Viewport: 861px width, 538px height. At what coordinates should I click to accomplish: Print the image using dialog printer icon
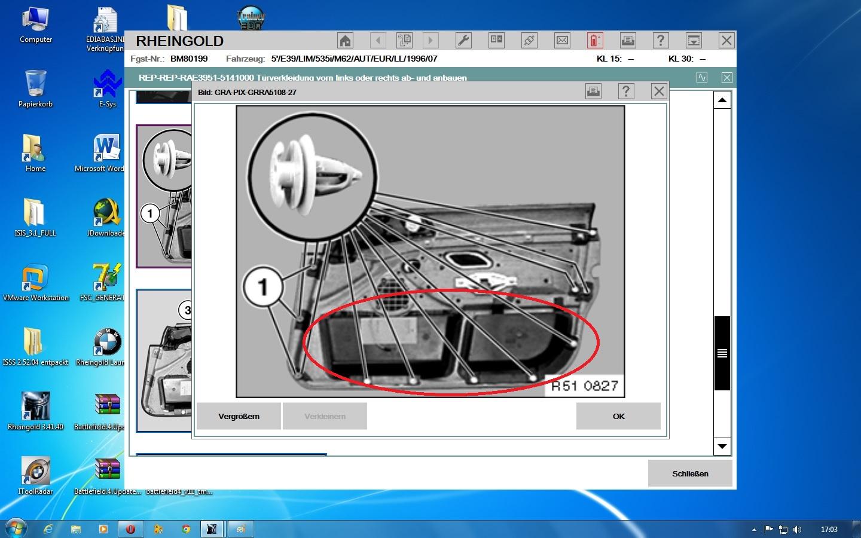coord(593,91)
